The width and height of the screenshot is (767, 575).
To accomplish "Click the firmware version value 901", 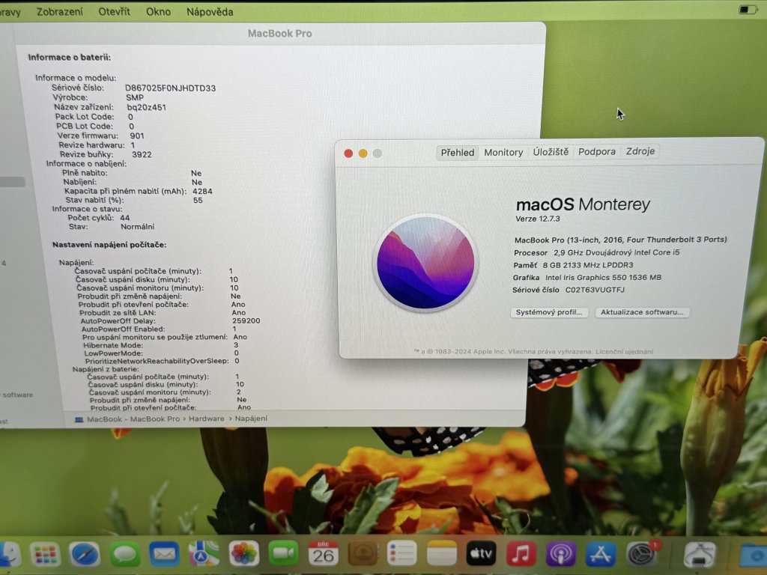I will 137,136.
